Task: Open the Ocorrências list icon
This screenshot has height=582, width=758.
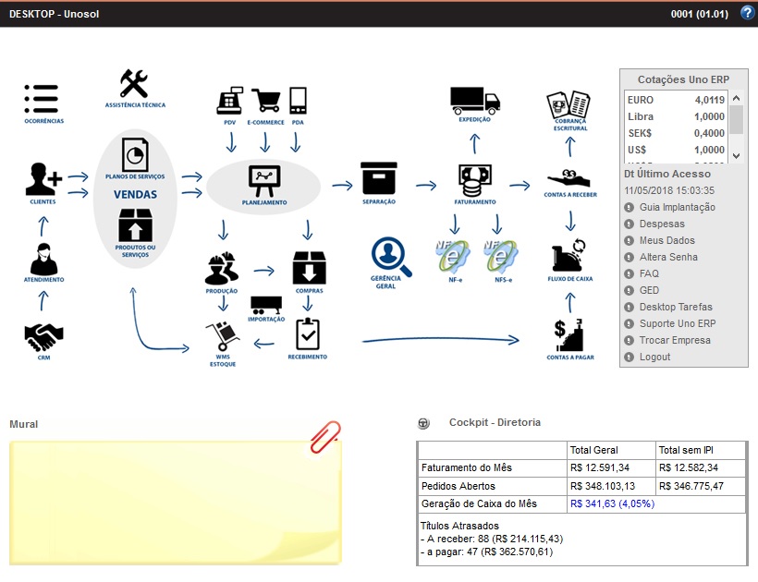Action: coord(43,99)
